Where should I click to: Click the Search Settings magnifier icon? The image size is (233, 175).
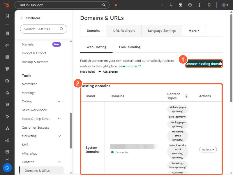61,29
